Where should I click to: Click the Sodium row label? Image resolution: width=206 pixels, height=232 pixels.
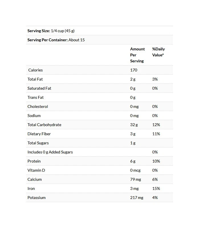[34, 116]
